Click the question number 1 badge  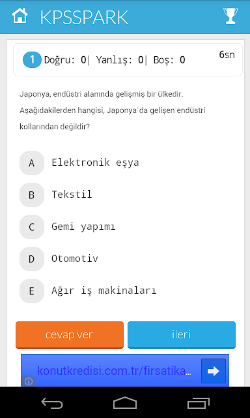click(32, 59)
